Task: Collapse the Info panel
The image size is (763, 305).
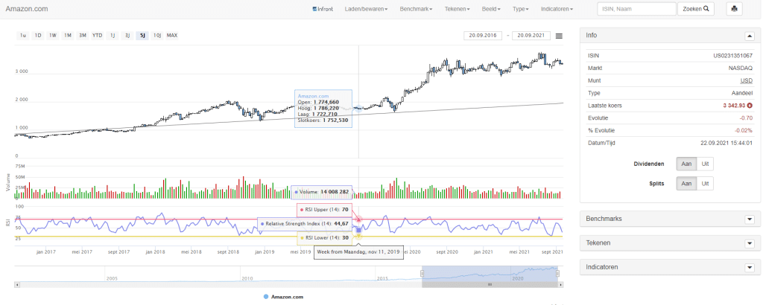Action: tap(749, 36)
